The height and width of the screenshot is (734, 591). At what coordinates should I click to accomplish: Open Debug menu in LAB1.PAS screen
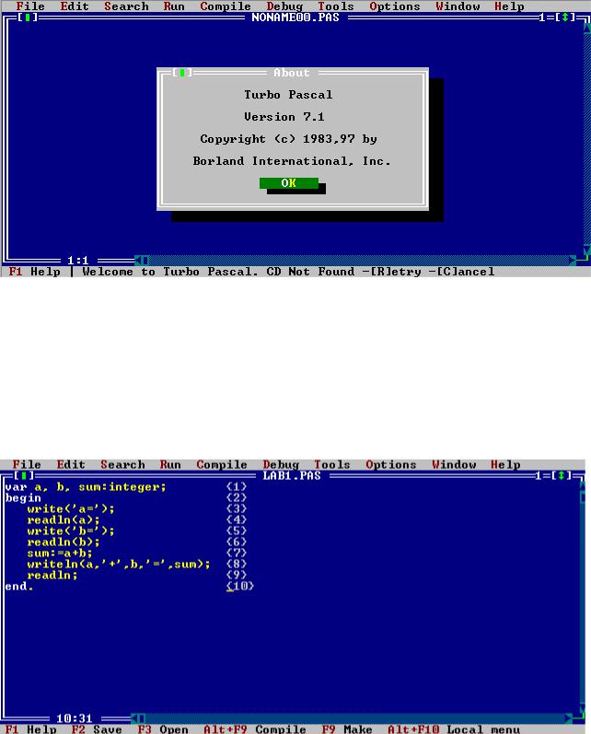281,464
